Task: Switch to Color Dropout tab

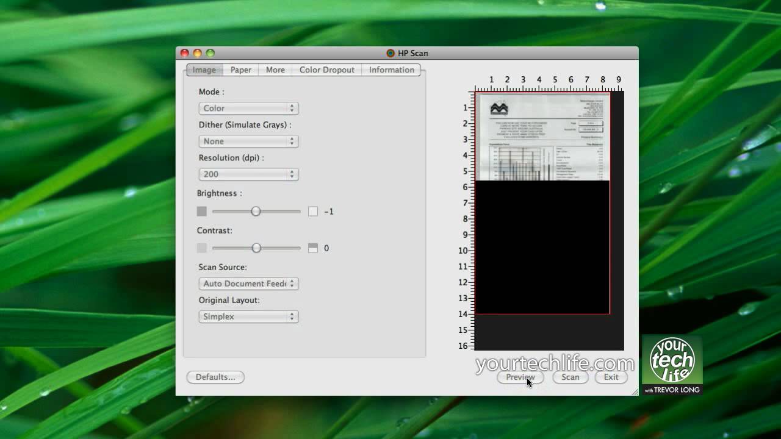Action: coord(327,70)
